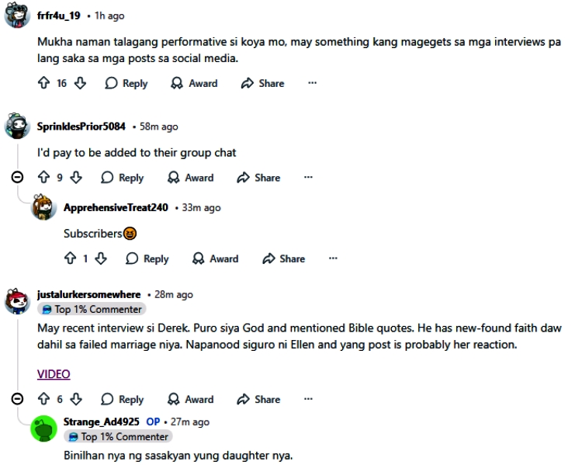Share the ApprehensiveTreat240 reply
This screenshot has width=582, height=465.
(x=284, y=259)
